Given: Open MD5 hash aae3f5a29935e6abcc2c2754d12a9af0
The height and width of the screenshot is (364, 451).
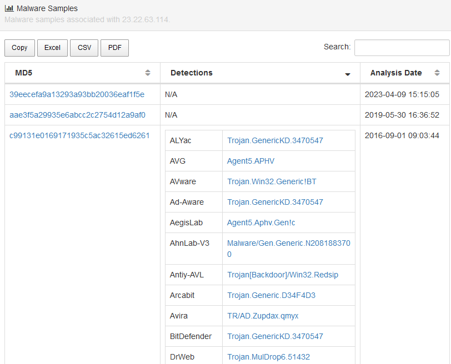Looking at the screenshot, I should click(77, 115).
